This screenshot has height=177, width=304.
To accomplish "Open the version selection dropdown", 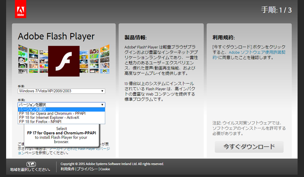I will point(61,105).
